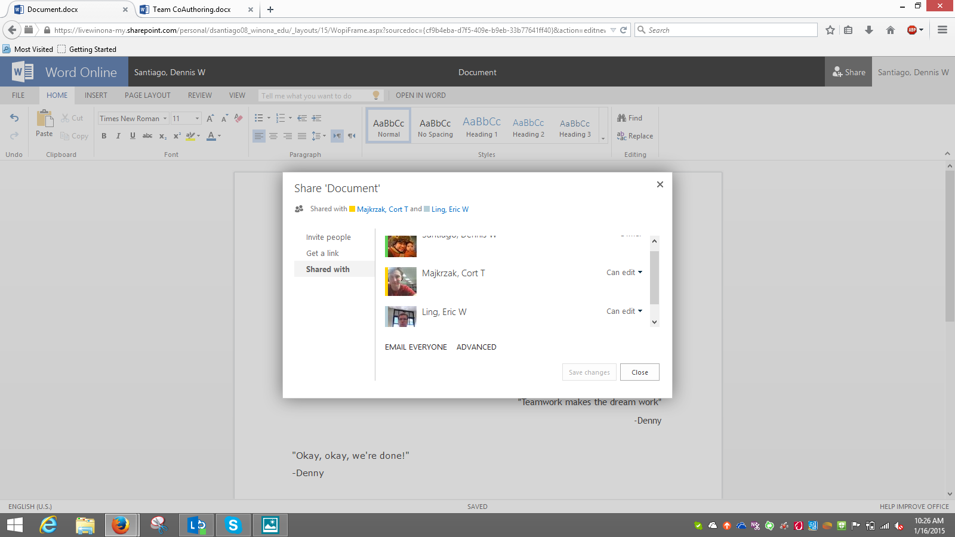Click the EMAIL EVERYONE link

coord(415,347)
